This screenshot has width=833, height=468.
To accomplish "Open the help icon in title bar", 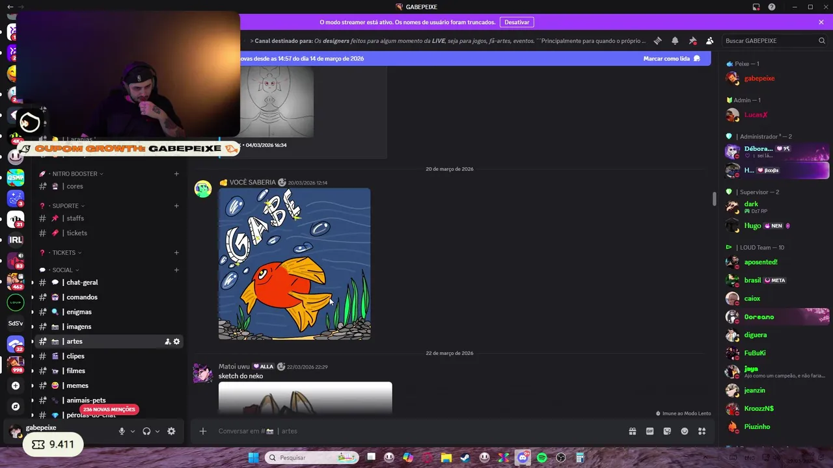I will [x=772, y=6].
